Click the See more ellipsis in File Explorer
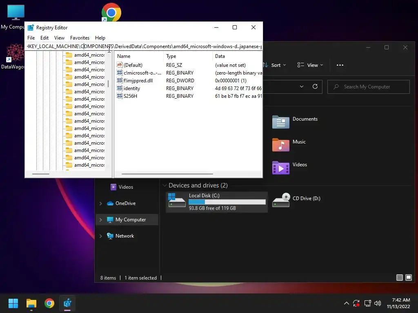The height and width of the screenshot is (313, 418). click(340, 65)
